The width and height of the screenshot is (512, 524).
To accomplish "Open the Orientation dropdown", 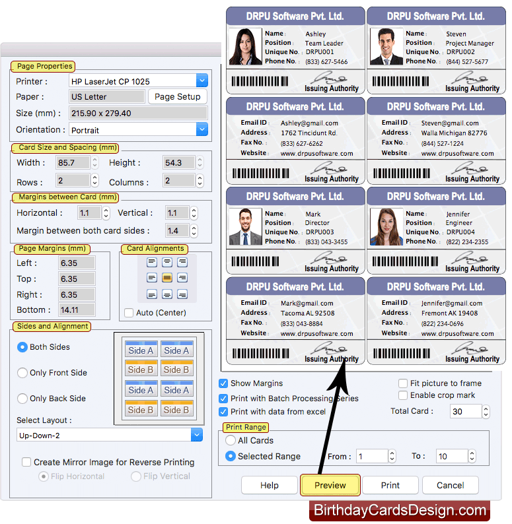I will pos(202,129).
